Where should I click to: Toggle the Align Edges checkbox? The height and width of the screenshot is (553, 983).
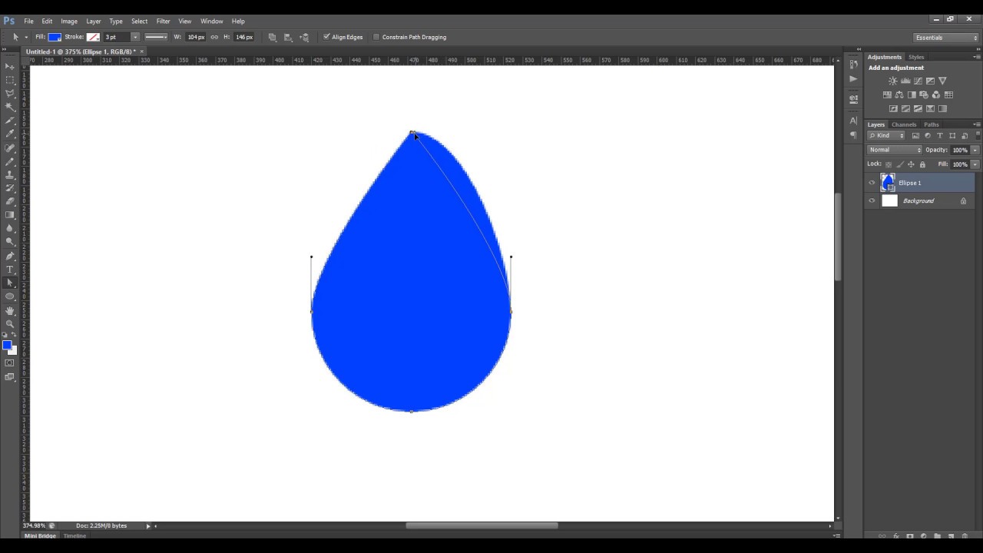coord(326,37)
